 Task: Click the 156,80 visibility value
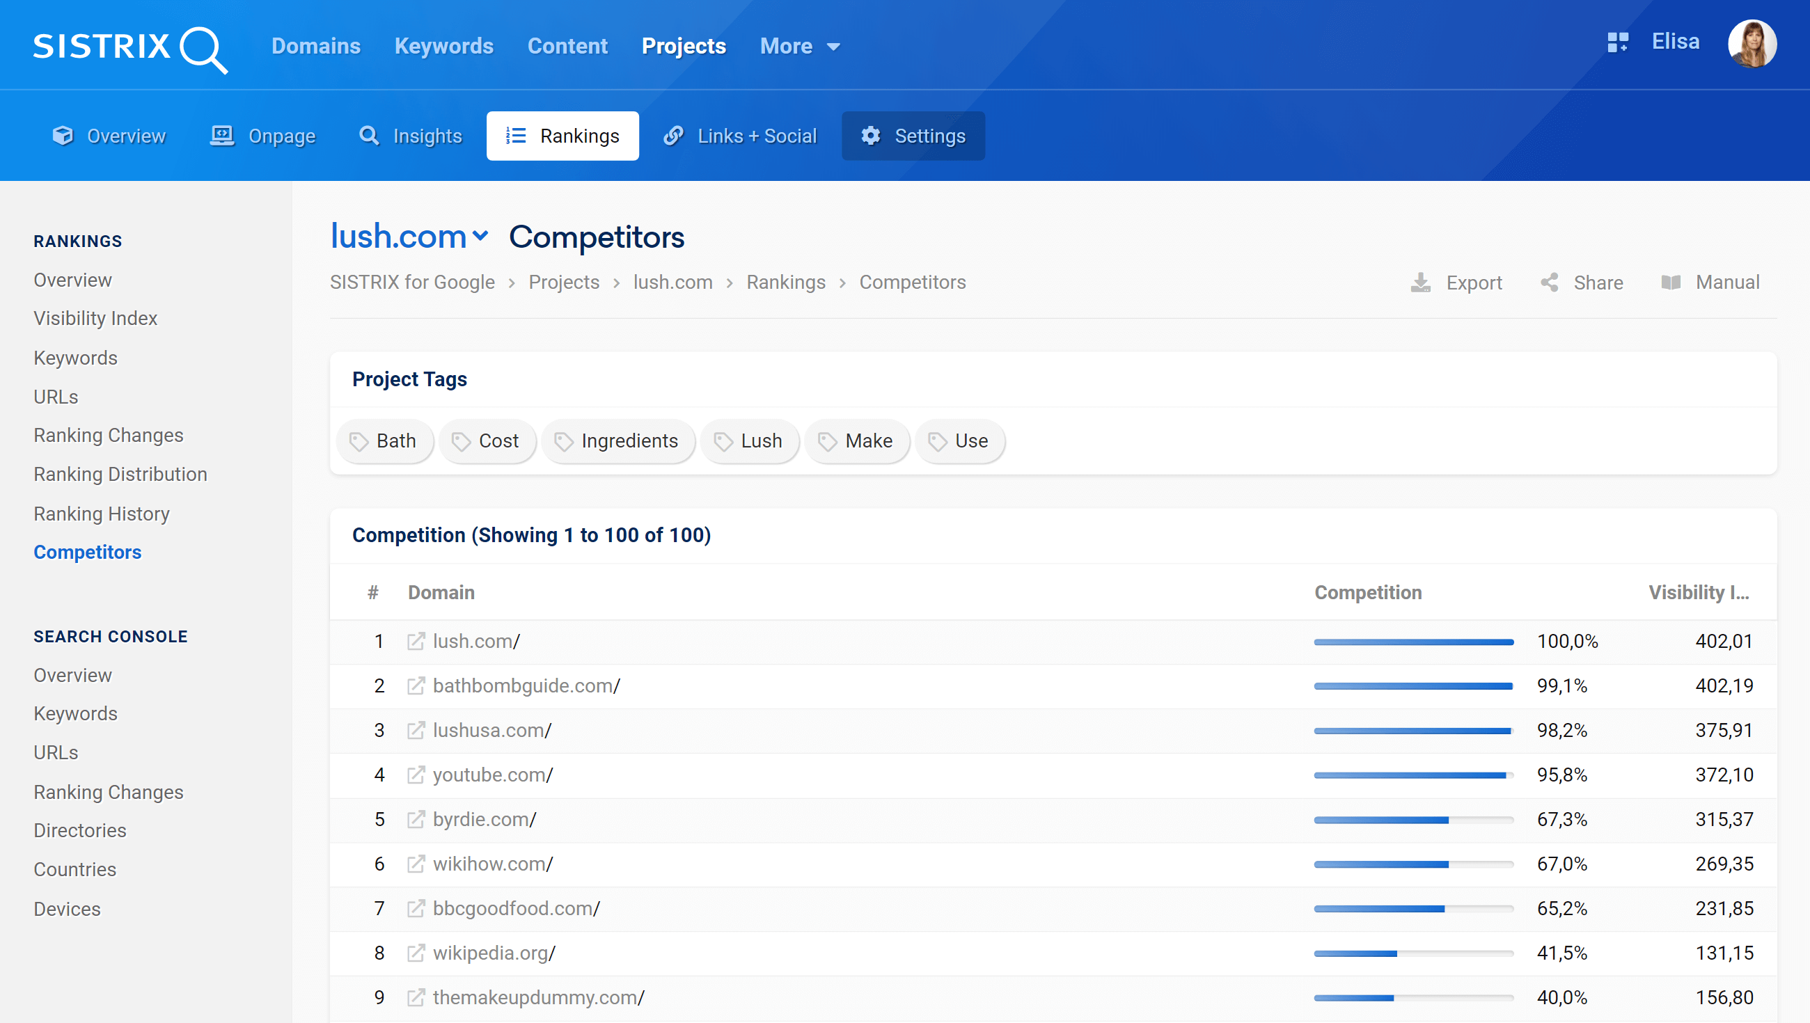click(1724, 997)
